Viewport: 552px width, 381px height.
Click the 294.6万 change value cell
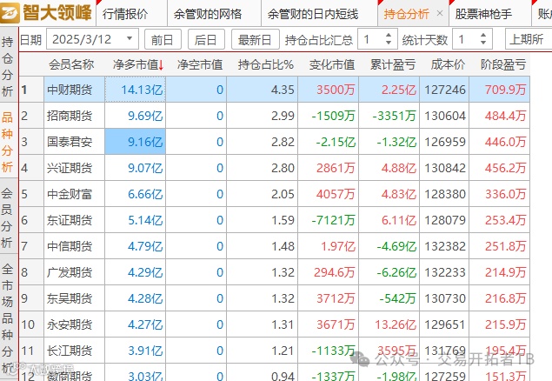tap(328, 272)
